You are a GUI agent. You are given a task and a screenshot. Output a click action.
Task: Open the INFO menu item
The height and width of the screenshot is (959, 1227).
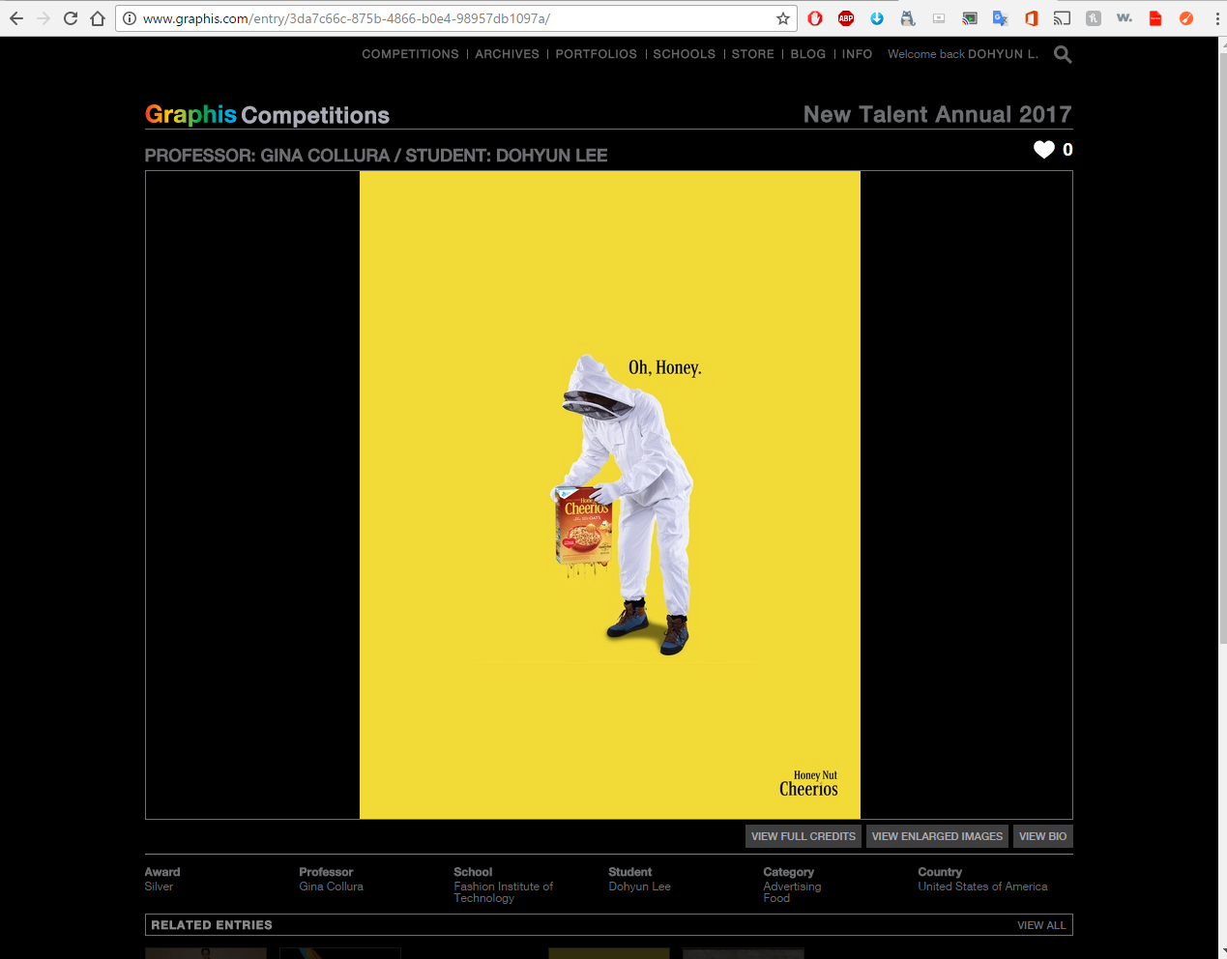click(857, 54)
